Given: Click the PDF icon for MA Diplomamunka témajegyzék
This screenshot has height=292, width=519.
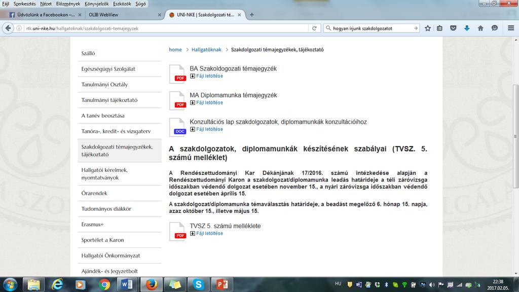Looking at the screenshot, I should (x=177, y=100).
